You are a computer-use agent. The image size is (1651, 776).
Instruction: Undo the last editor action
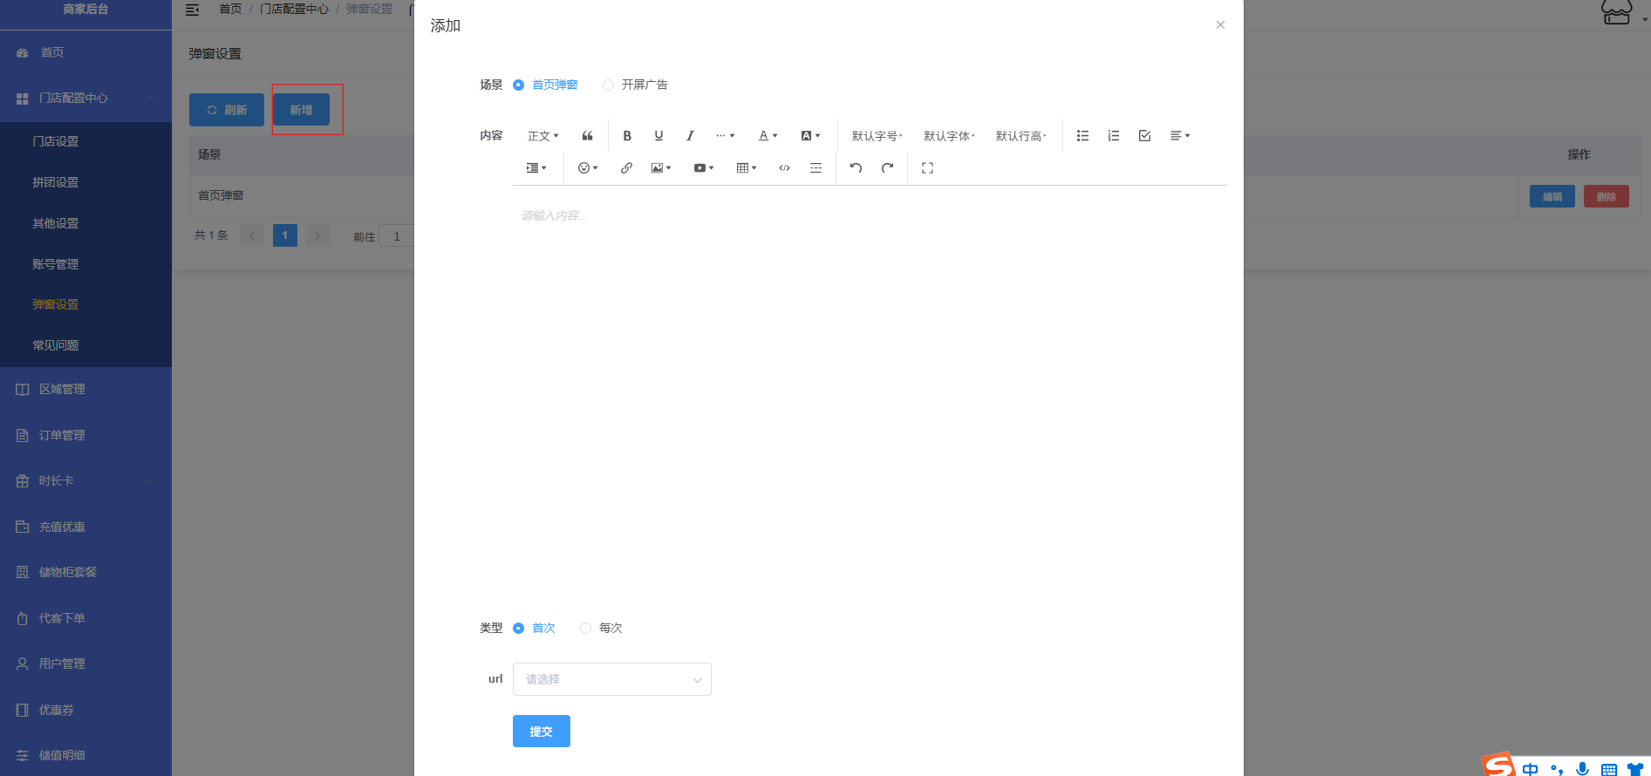tap(856, 168)
